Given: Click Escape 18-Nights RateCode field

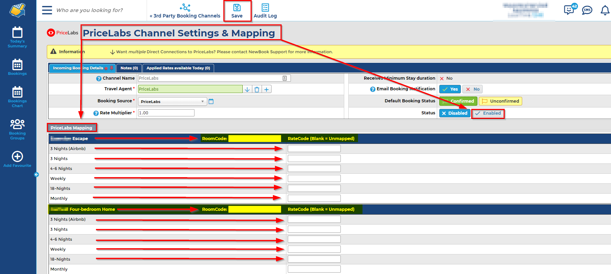Looking at the screenshot, I should pos(314,189).
